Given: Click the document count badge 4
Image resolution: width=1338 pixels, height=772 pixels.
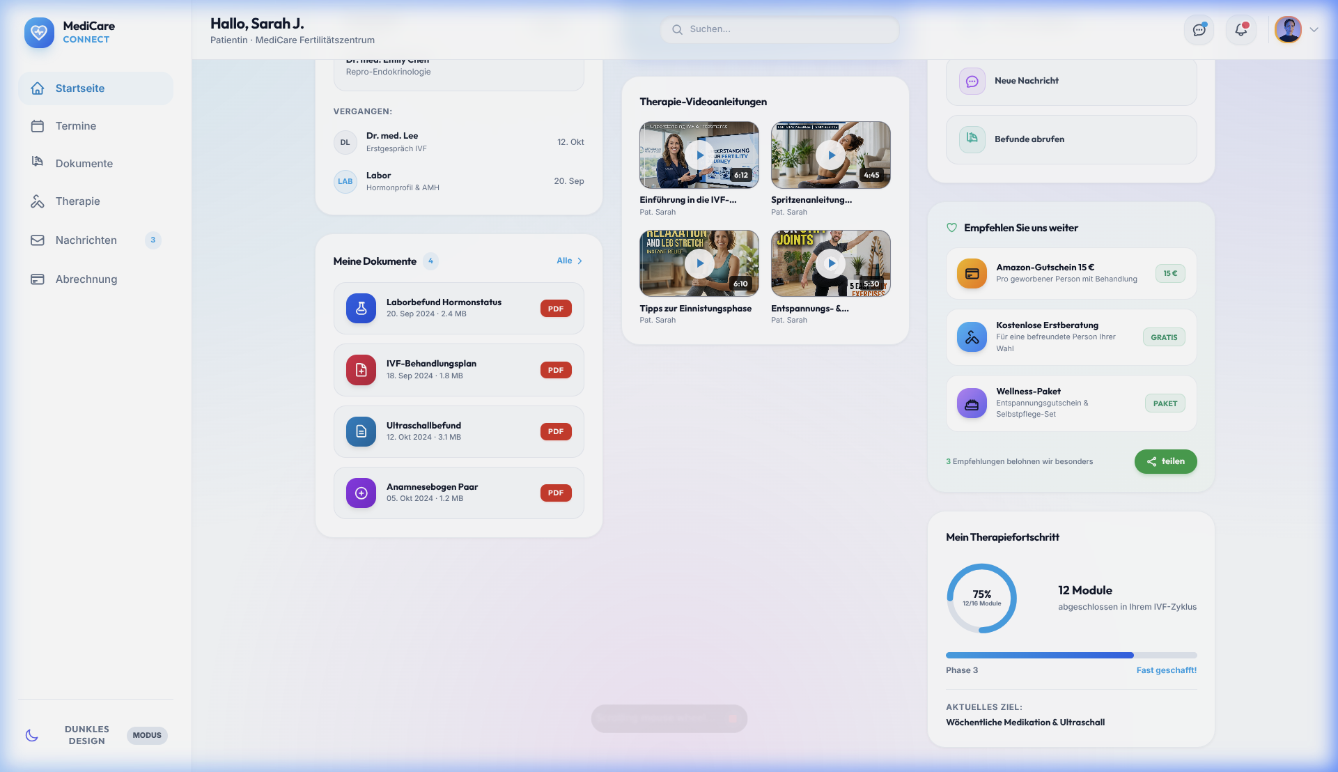Looking at the screenshot, I should [430, 261].
